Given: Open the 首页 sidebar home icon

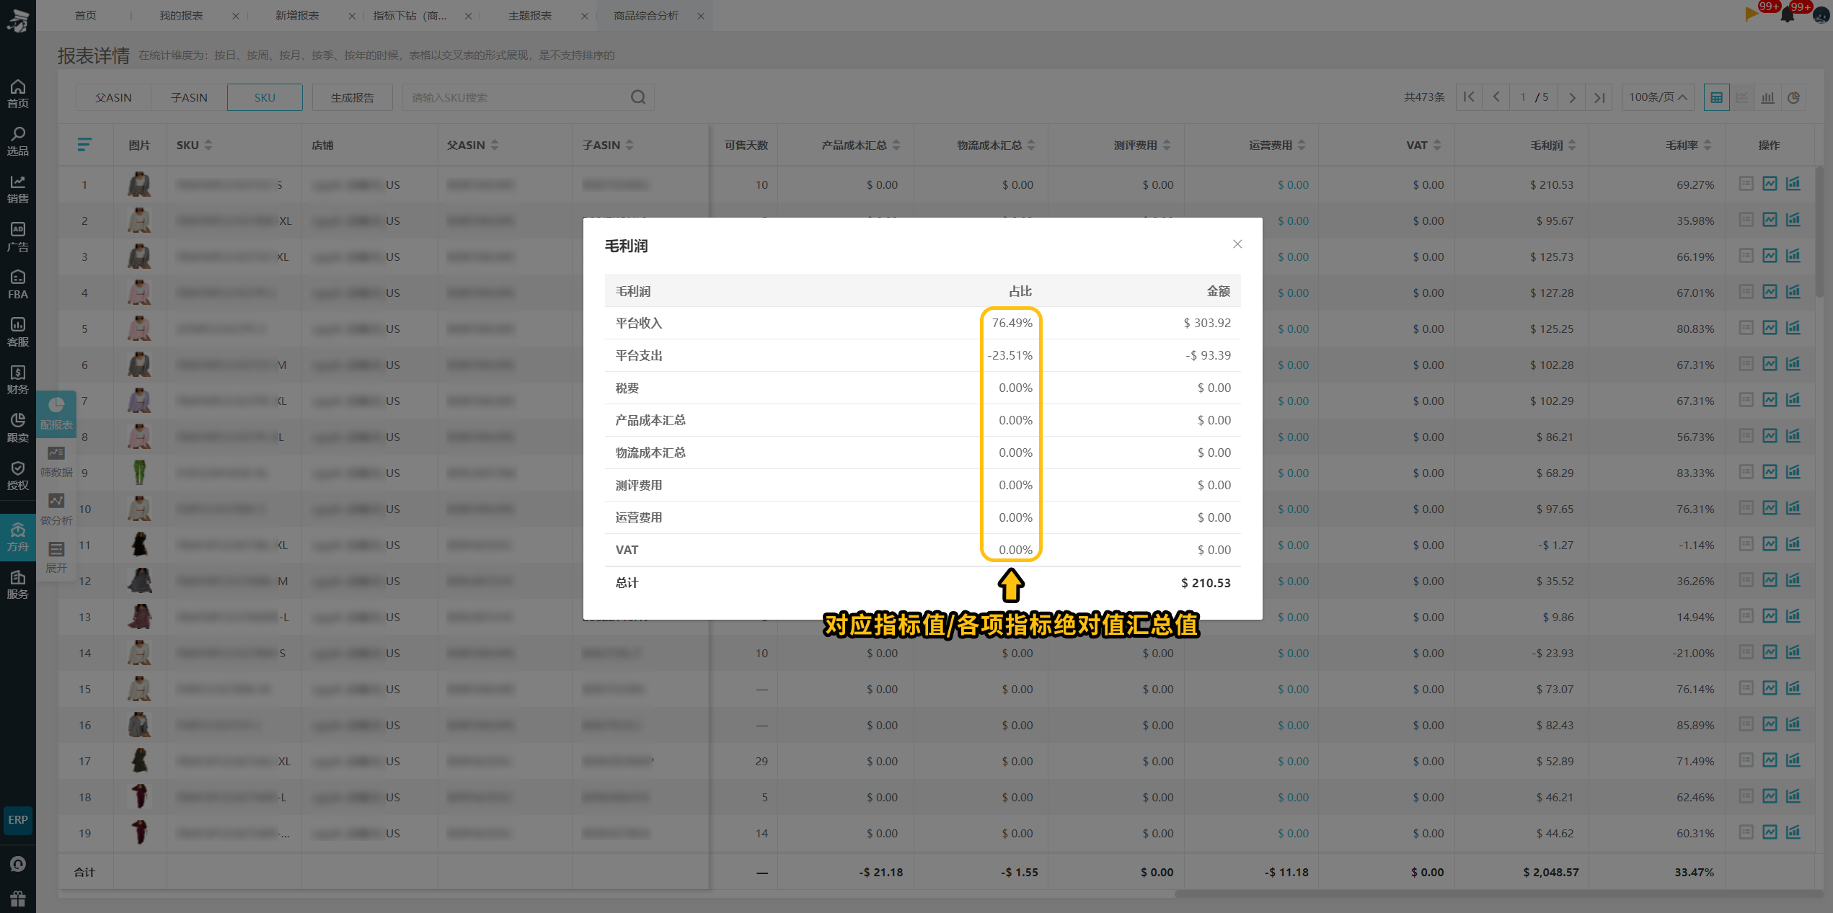Looking at the screenshot, I should tap(18, 94).
